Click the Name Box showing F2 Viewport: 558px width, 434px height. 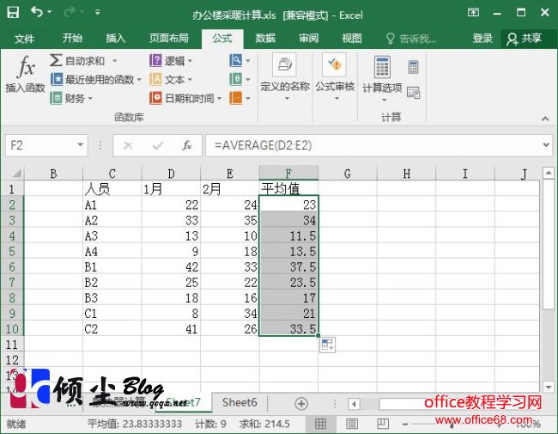click(39, 145)
